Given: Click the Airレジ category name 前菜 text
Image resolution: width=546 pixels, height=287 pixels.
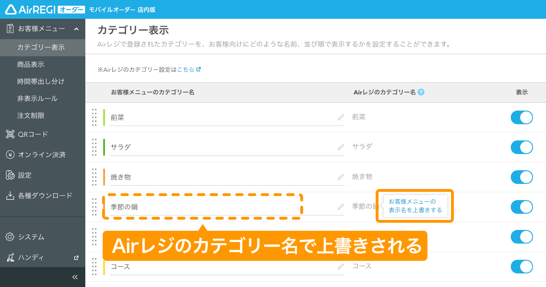Looking at the screenshot, I should coord(359,117).
